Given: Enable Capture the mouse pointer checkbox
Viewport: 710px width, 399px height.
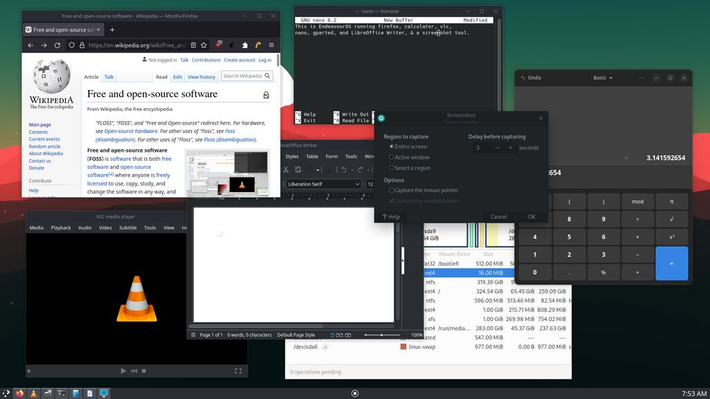Looking at the screenshot, I should click(392, 190).
